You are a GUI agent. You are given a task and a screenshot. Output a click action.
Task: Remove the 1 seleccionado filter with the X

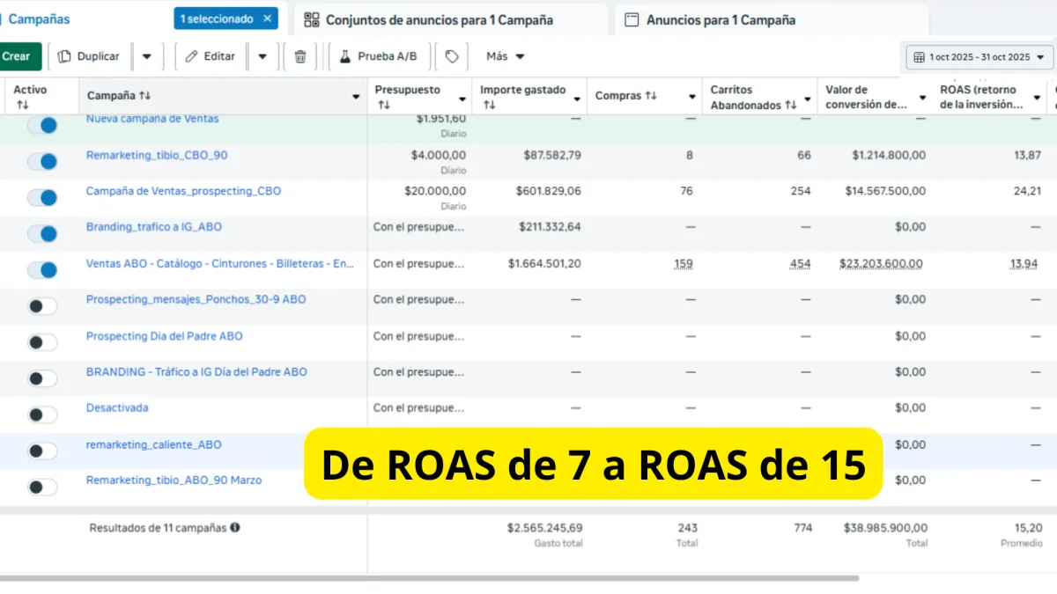[x=268, y=18]
